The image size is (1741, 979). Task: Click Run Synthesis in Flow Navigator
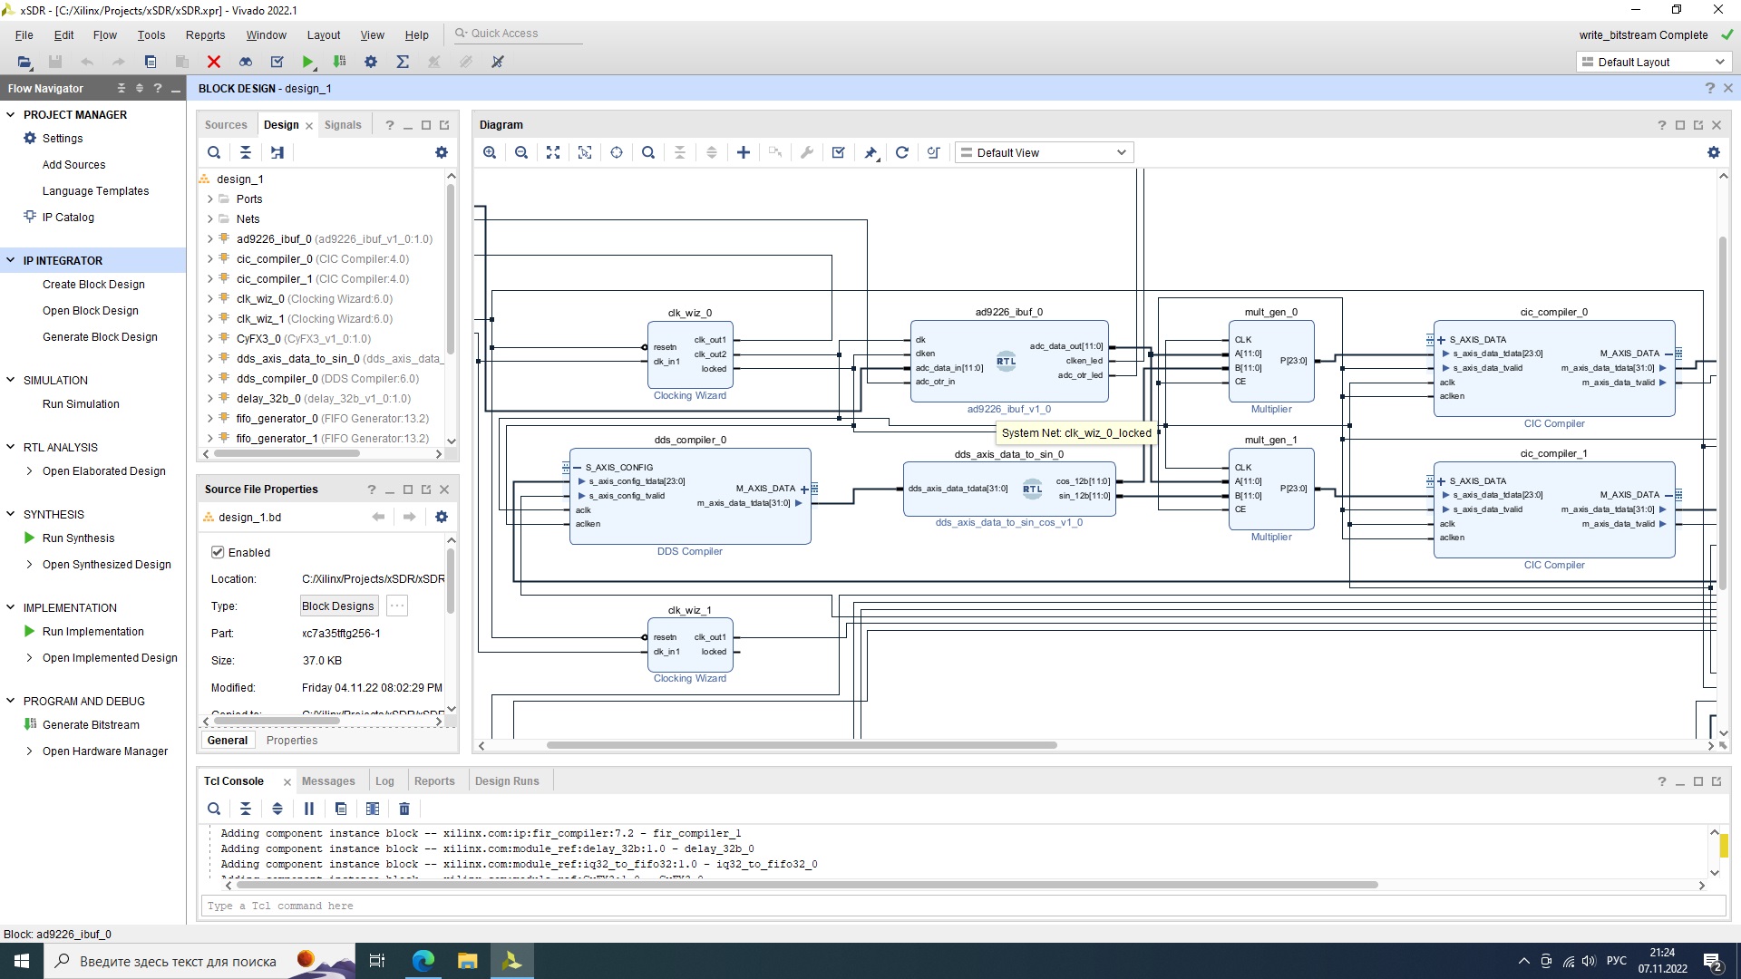pos(78,538)
